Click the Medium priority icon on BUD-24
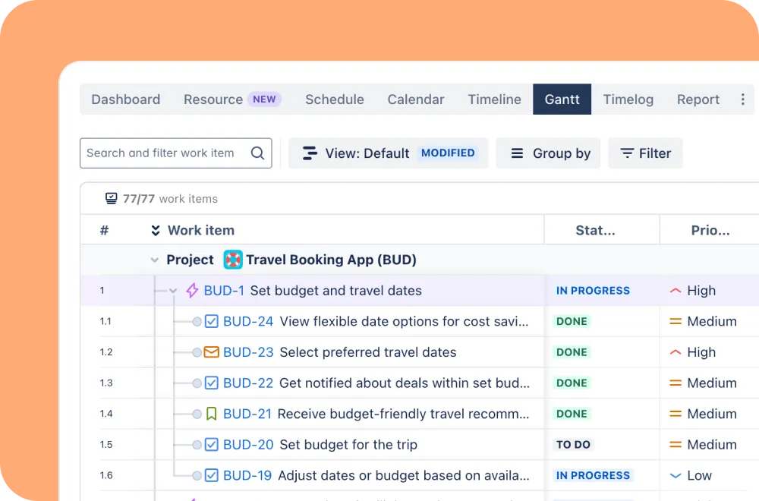 [x=676, y=321]
